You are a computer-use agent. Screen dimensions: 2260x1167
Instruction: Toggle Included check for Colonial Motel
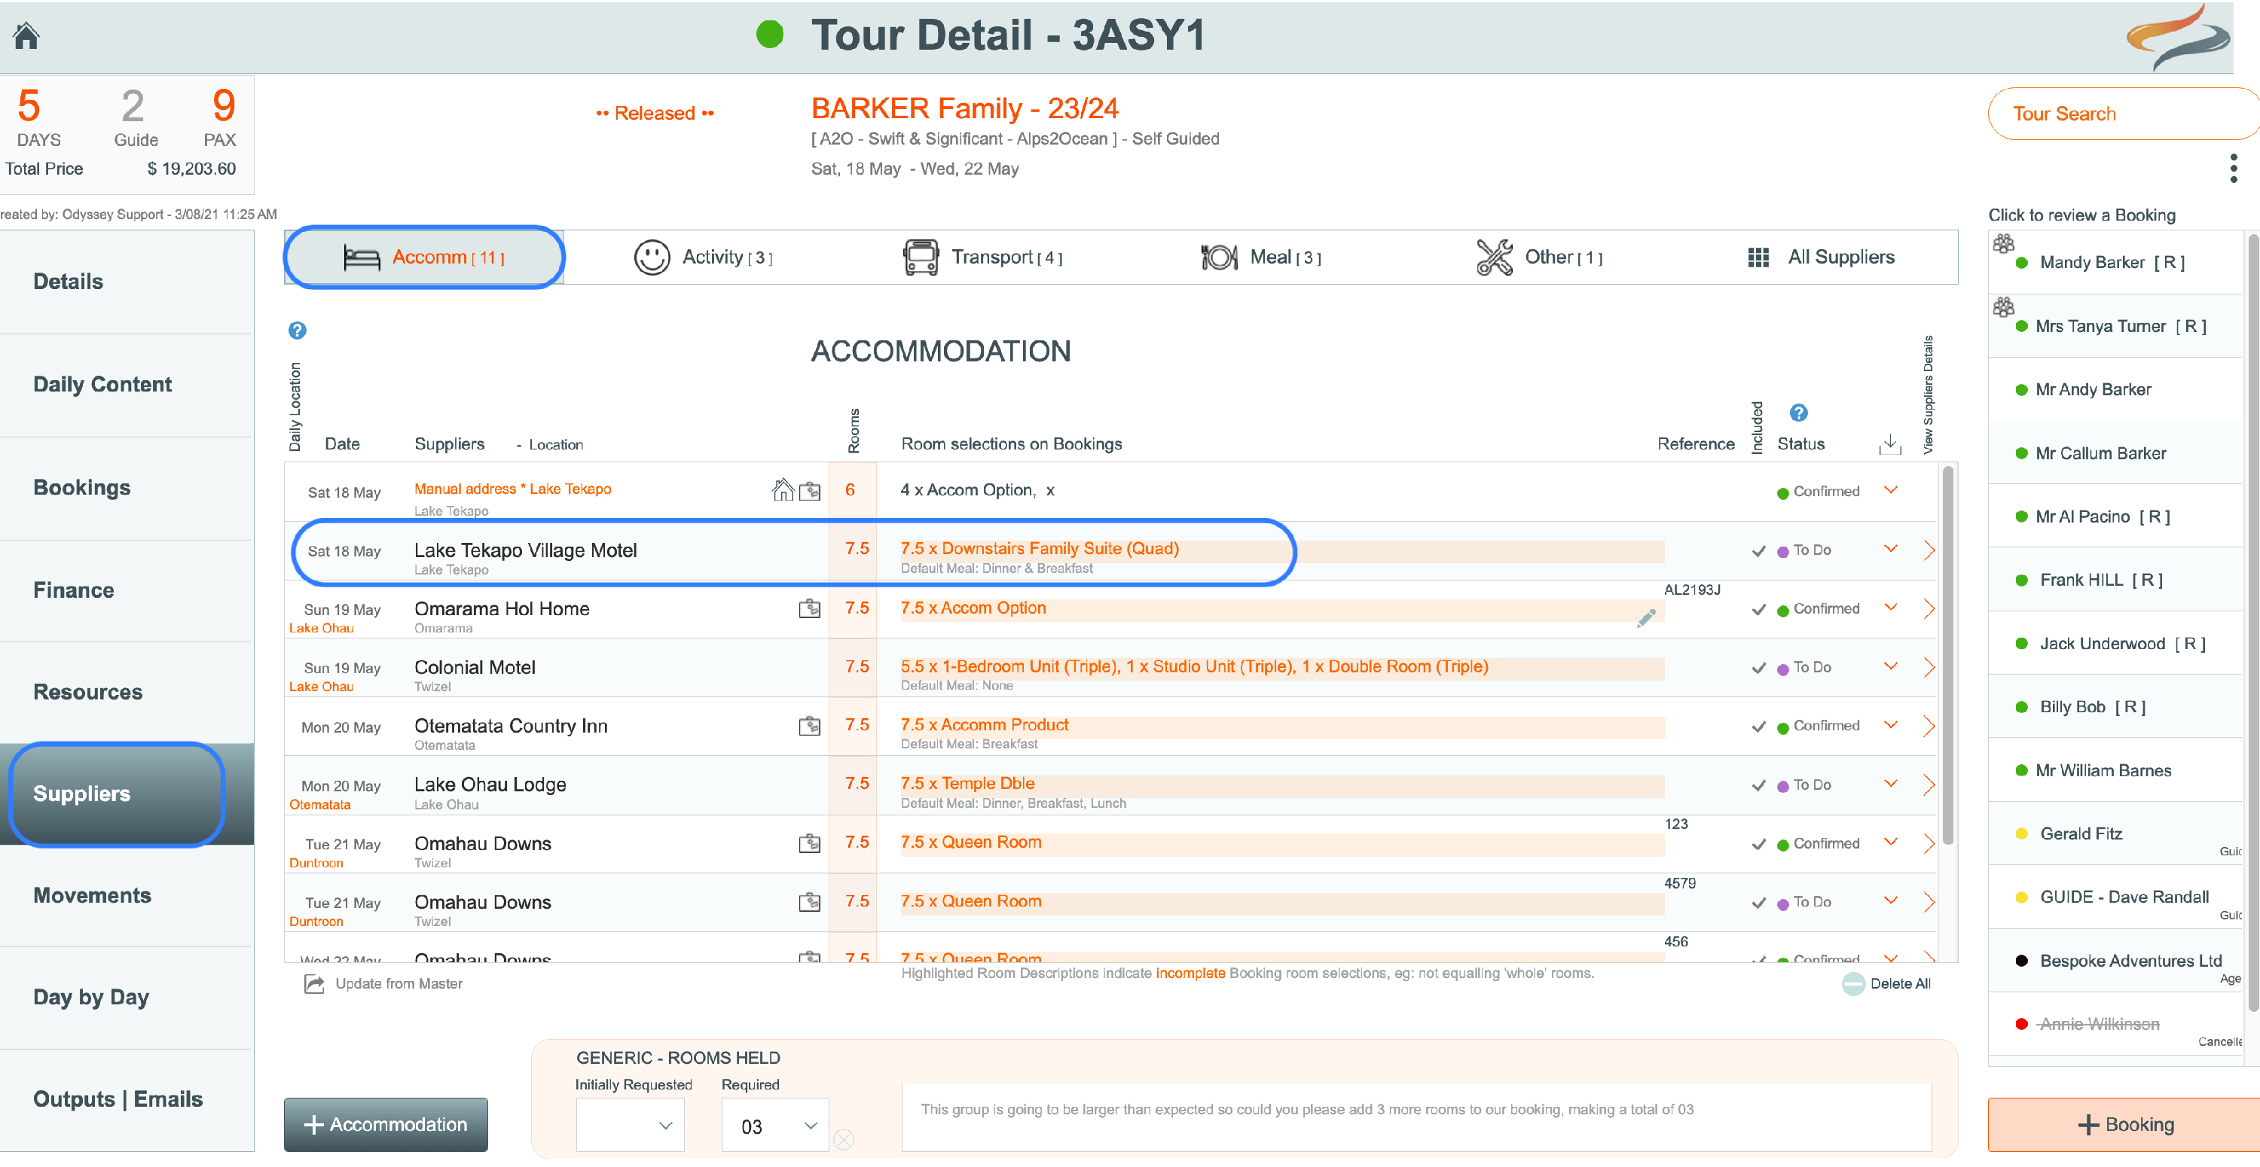(1758, 668)
